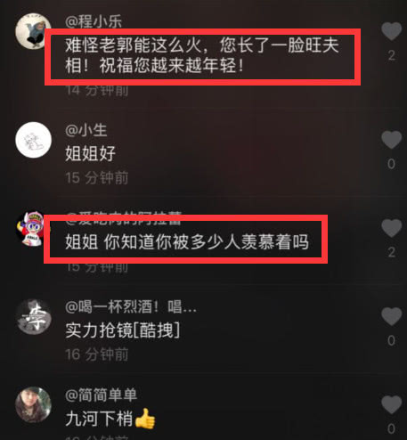Open username link @小生
This screenshot has height=440, width=407.
pos(86,130)
